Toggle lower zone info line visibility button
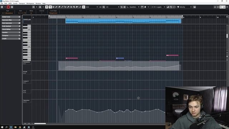Screen dimensions: 229x129 pos(224,7)
